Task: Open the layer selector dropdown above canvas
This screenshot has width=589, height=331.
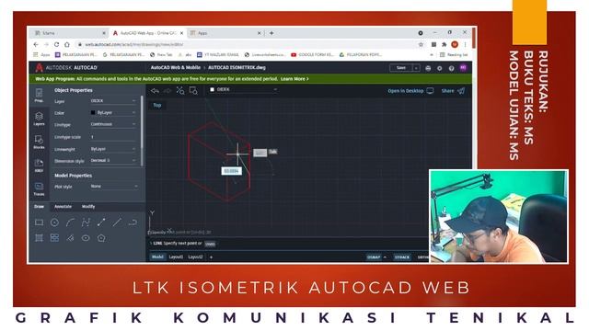Action: [x=243, y=90]
